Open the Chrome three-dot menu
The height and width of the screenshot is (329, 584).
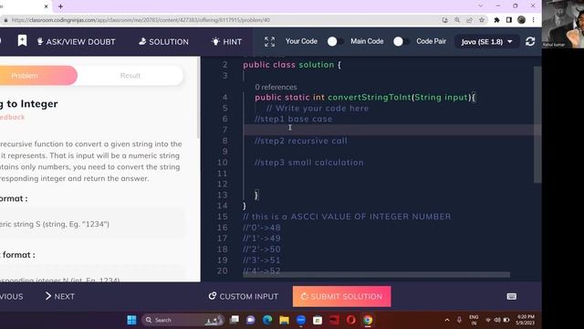point(533,20)
